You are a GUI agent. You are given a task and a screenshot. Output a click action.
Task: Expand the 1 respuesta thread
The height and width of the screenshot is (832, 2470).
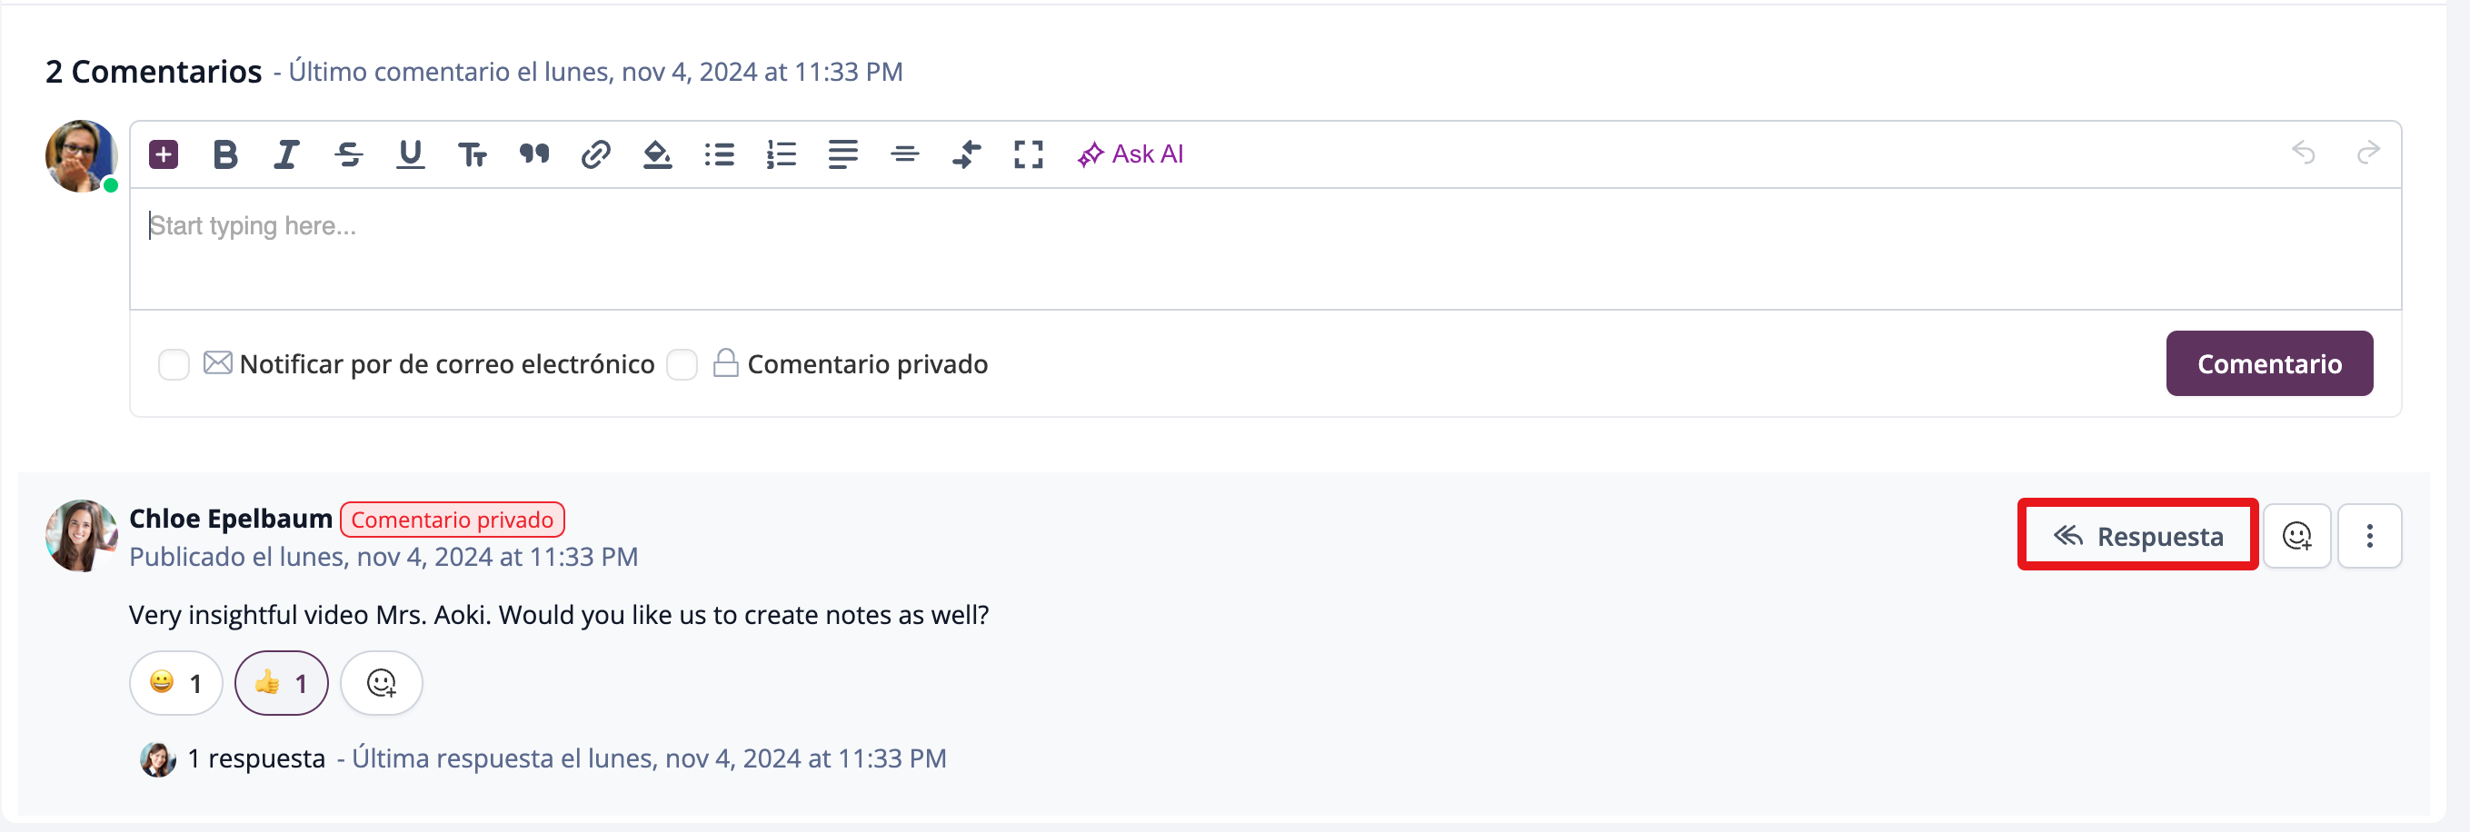pyautogui.click(x=257, y=758)
